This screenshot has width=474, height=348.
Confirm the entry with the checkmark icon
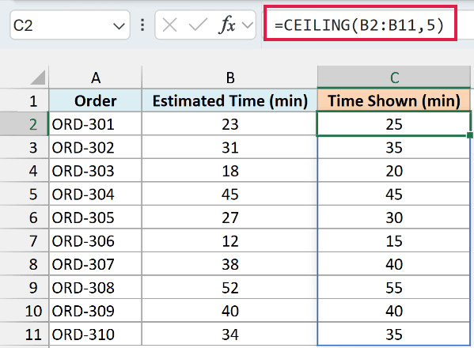coord(198,25)
